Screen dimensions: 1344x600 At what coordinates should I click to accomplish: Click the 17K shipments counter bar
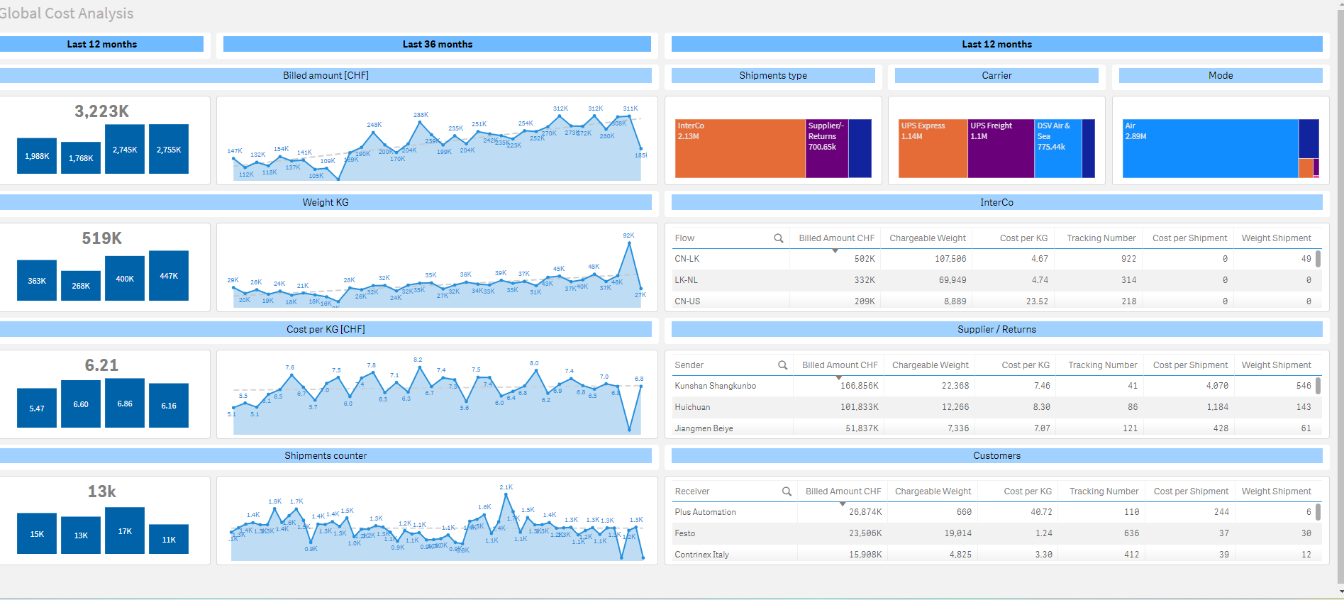(125, 530)
